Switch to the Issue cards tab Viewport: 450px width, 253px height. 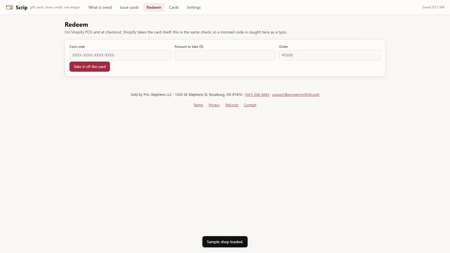coord(129,7)
